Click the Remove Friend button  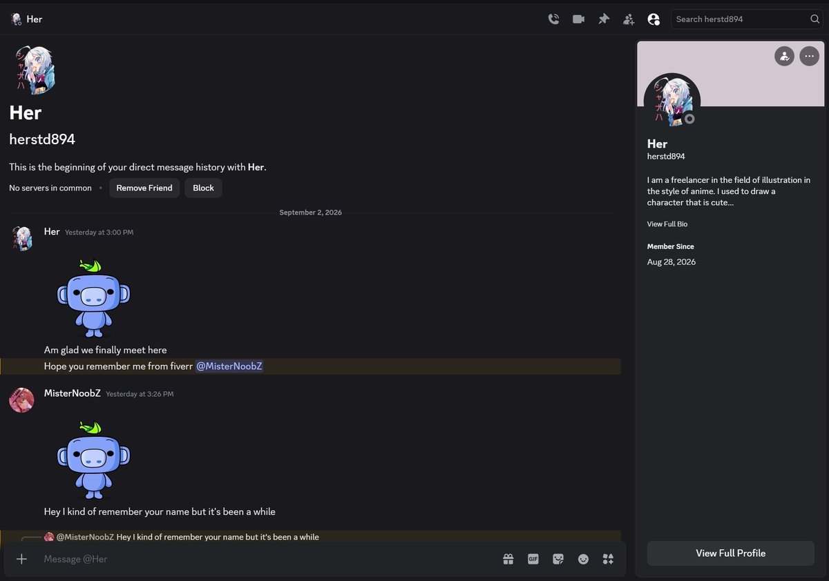[x=144, y=188]
